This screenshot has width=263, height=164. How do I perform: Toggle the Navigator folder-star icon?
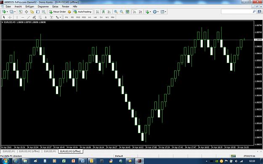(x=32, y=12)
